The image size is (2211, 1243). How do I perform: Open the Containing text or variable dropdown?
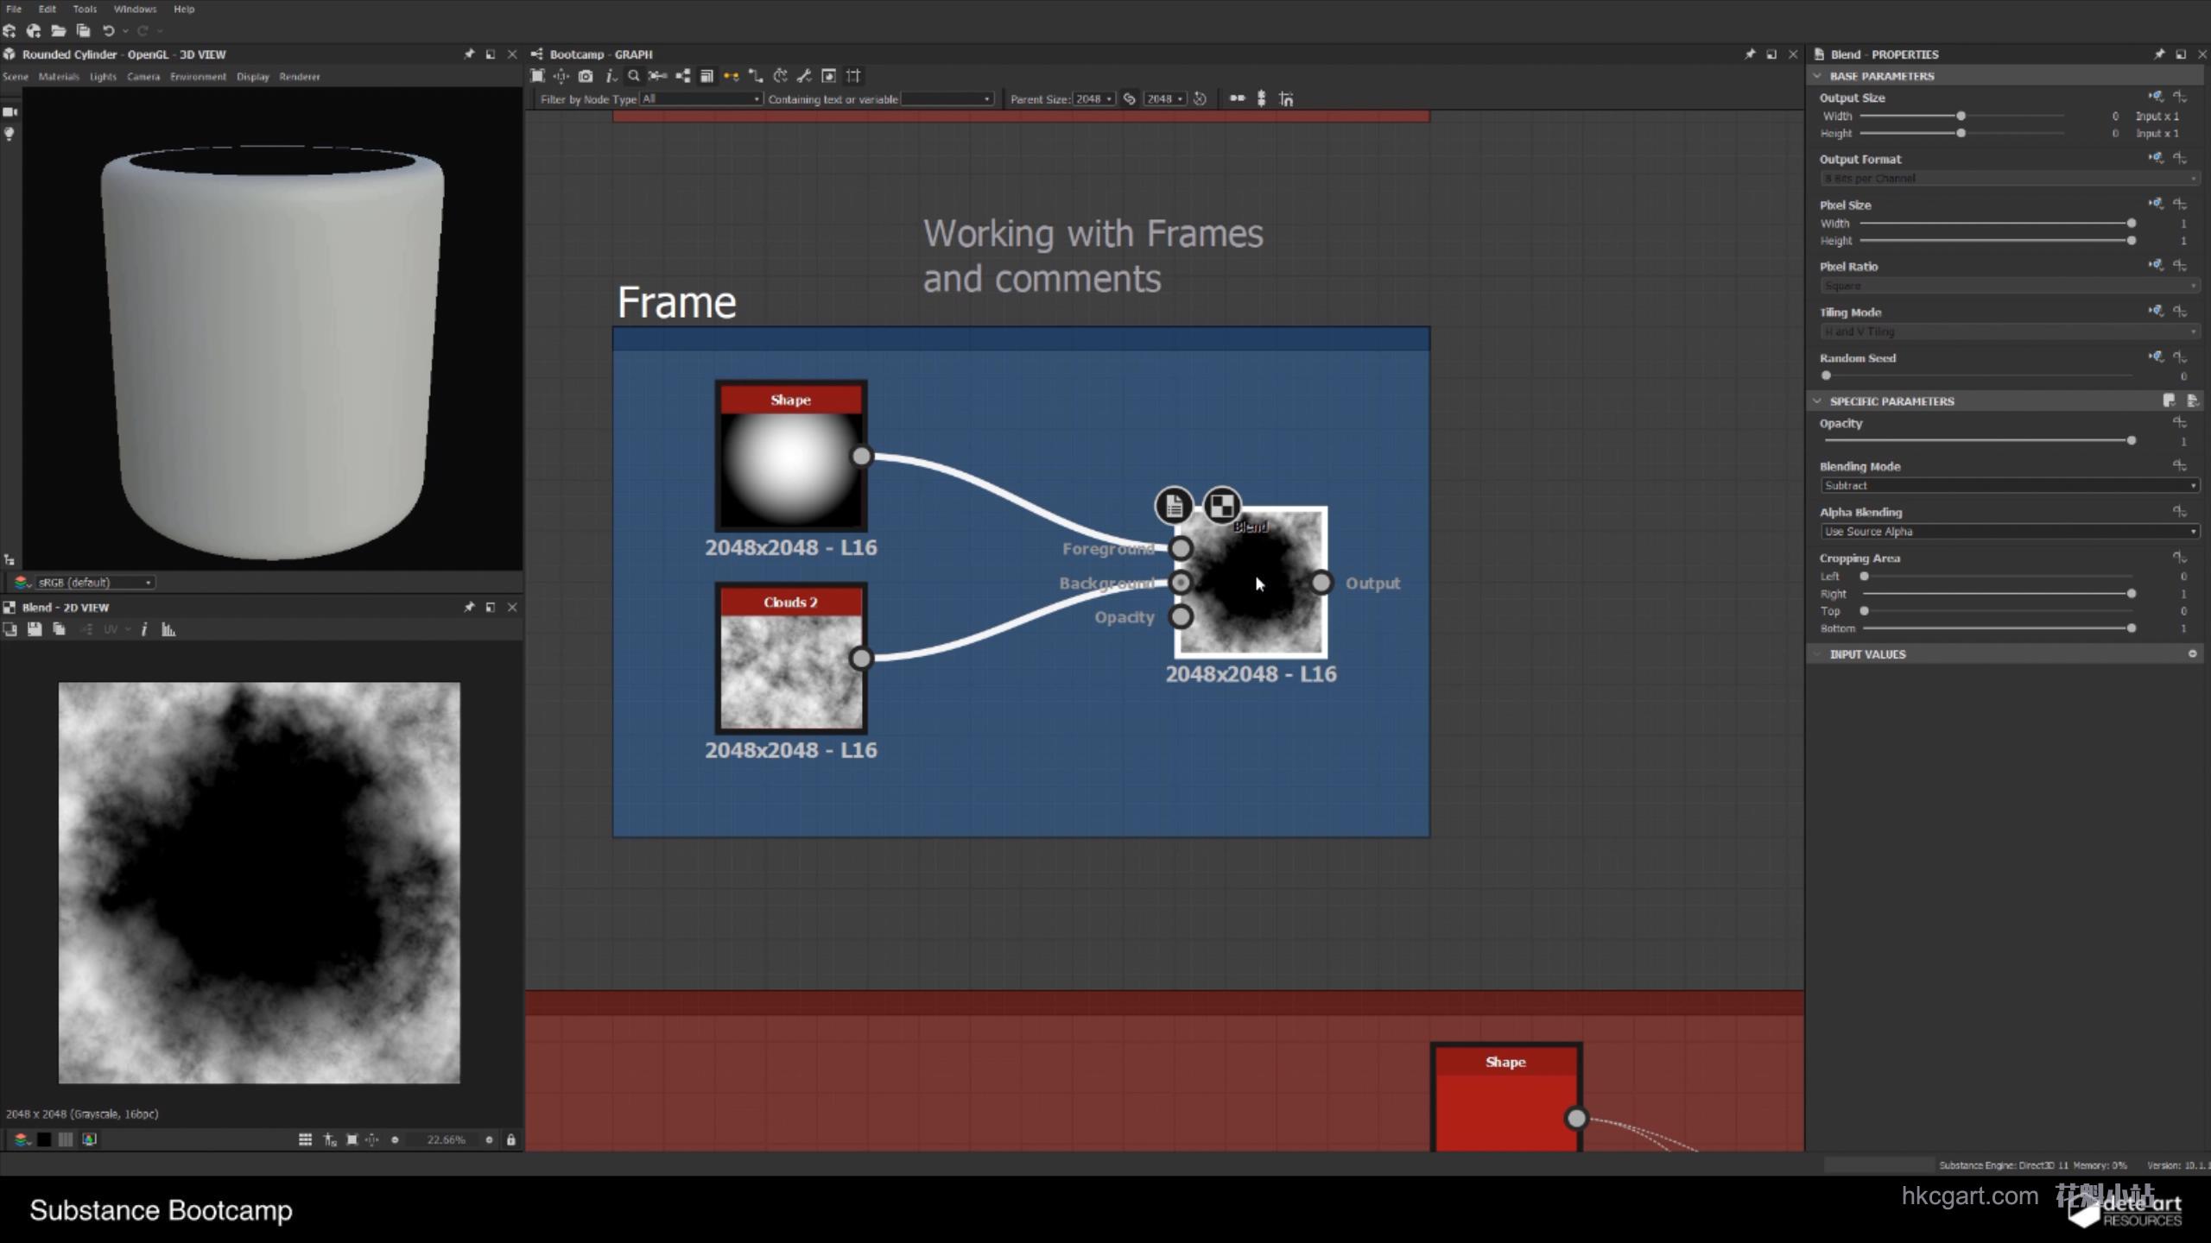click(x=947, y=99)
